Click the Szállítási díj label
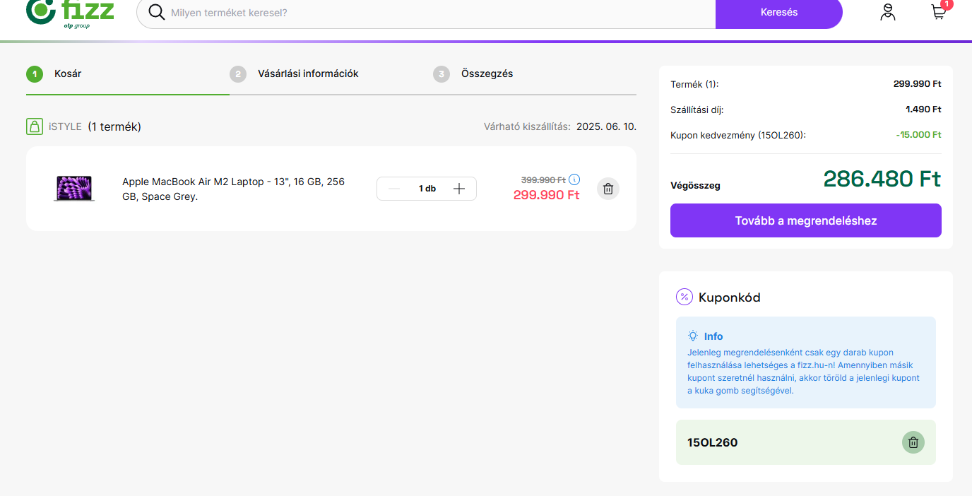Viewport: 972px width, 496px height. click(697, 110)
